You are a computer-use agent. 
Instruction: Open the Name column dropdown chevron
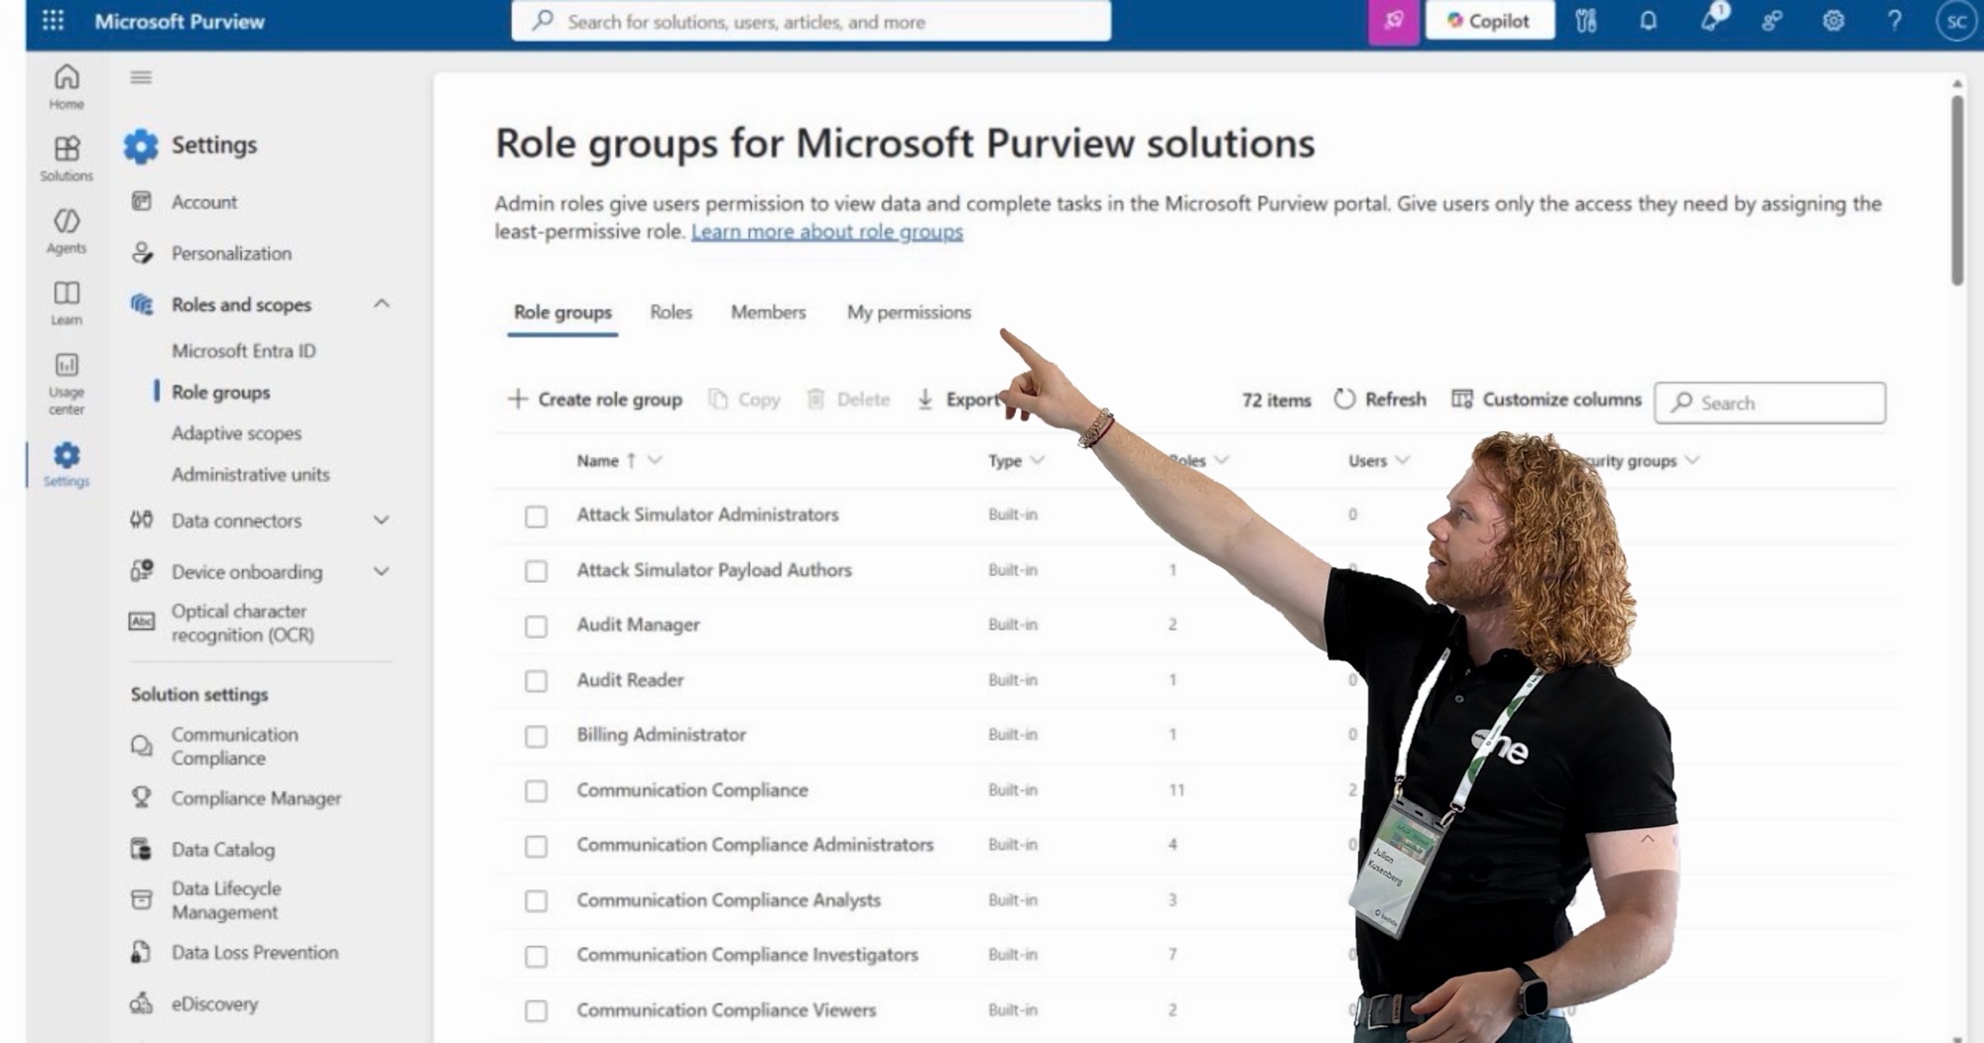click(x=655, y=460)
